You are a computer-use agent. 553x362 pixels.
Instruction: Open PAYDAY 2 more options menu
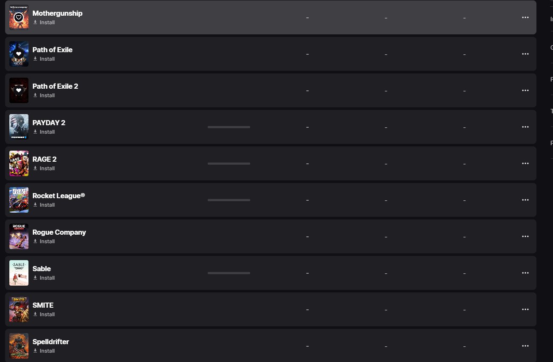(x=525, y=127)
